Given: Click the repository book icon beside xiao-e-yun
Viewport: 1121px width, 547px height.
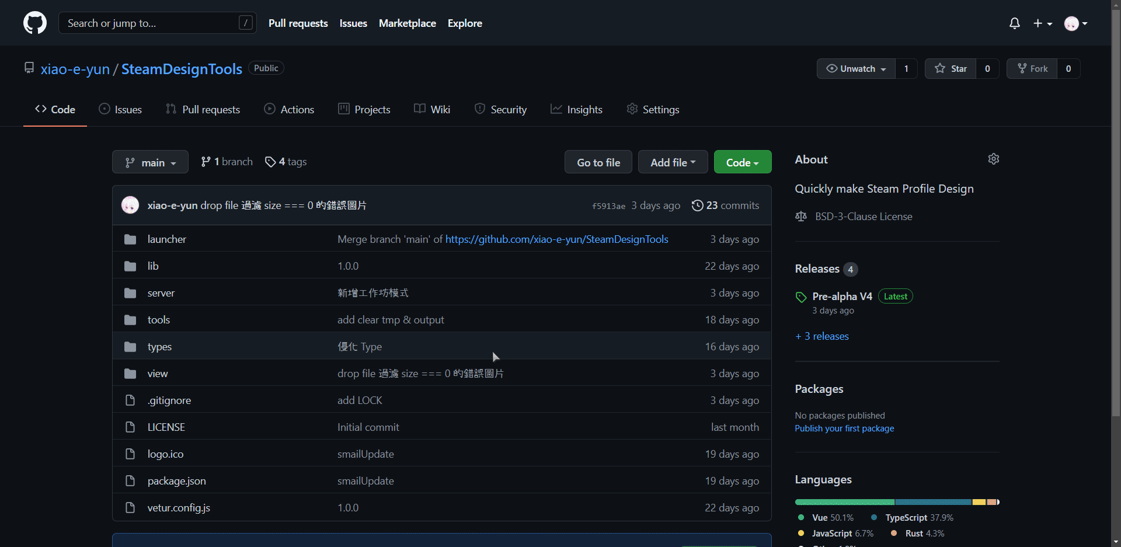Looking at the screenshot, I should coord(29,68).
